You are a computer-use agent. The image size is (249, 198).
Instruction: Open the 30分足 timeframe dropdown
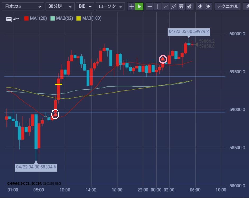[x=60, y=6]
